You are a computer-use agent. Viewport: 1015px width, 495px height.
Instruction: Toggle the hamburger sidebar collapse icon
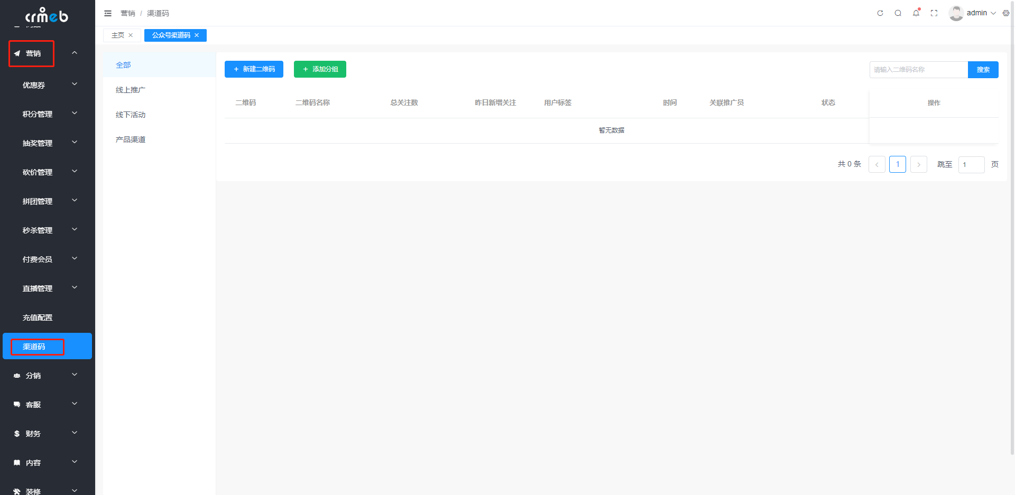click(x=108, y=13)
